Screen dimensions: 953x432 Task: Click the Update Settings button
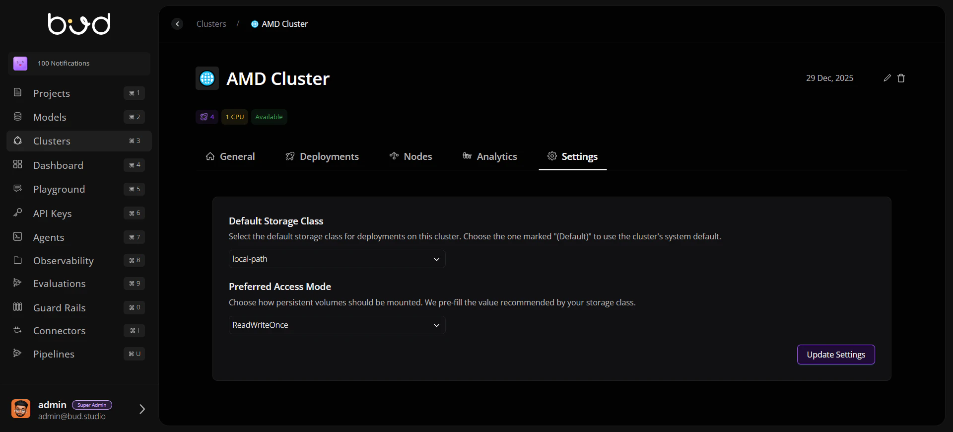836,355
